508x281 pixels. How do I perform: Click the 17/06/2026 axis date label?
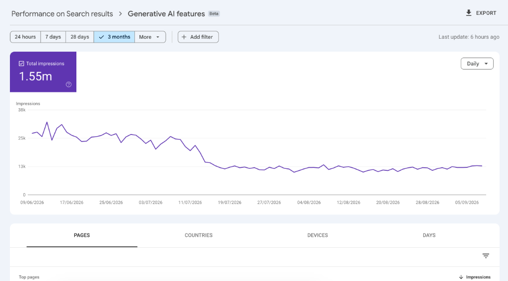(x=71, y=203)
